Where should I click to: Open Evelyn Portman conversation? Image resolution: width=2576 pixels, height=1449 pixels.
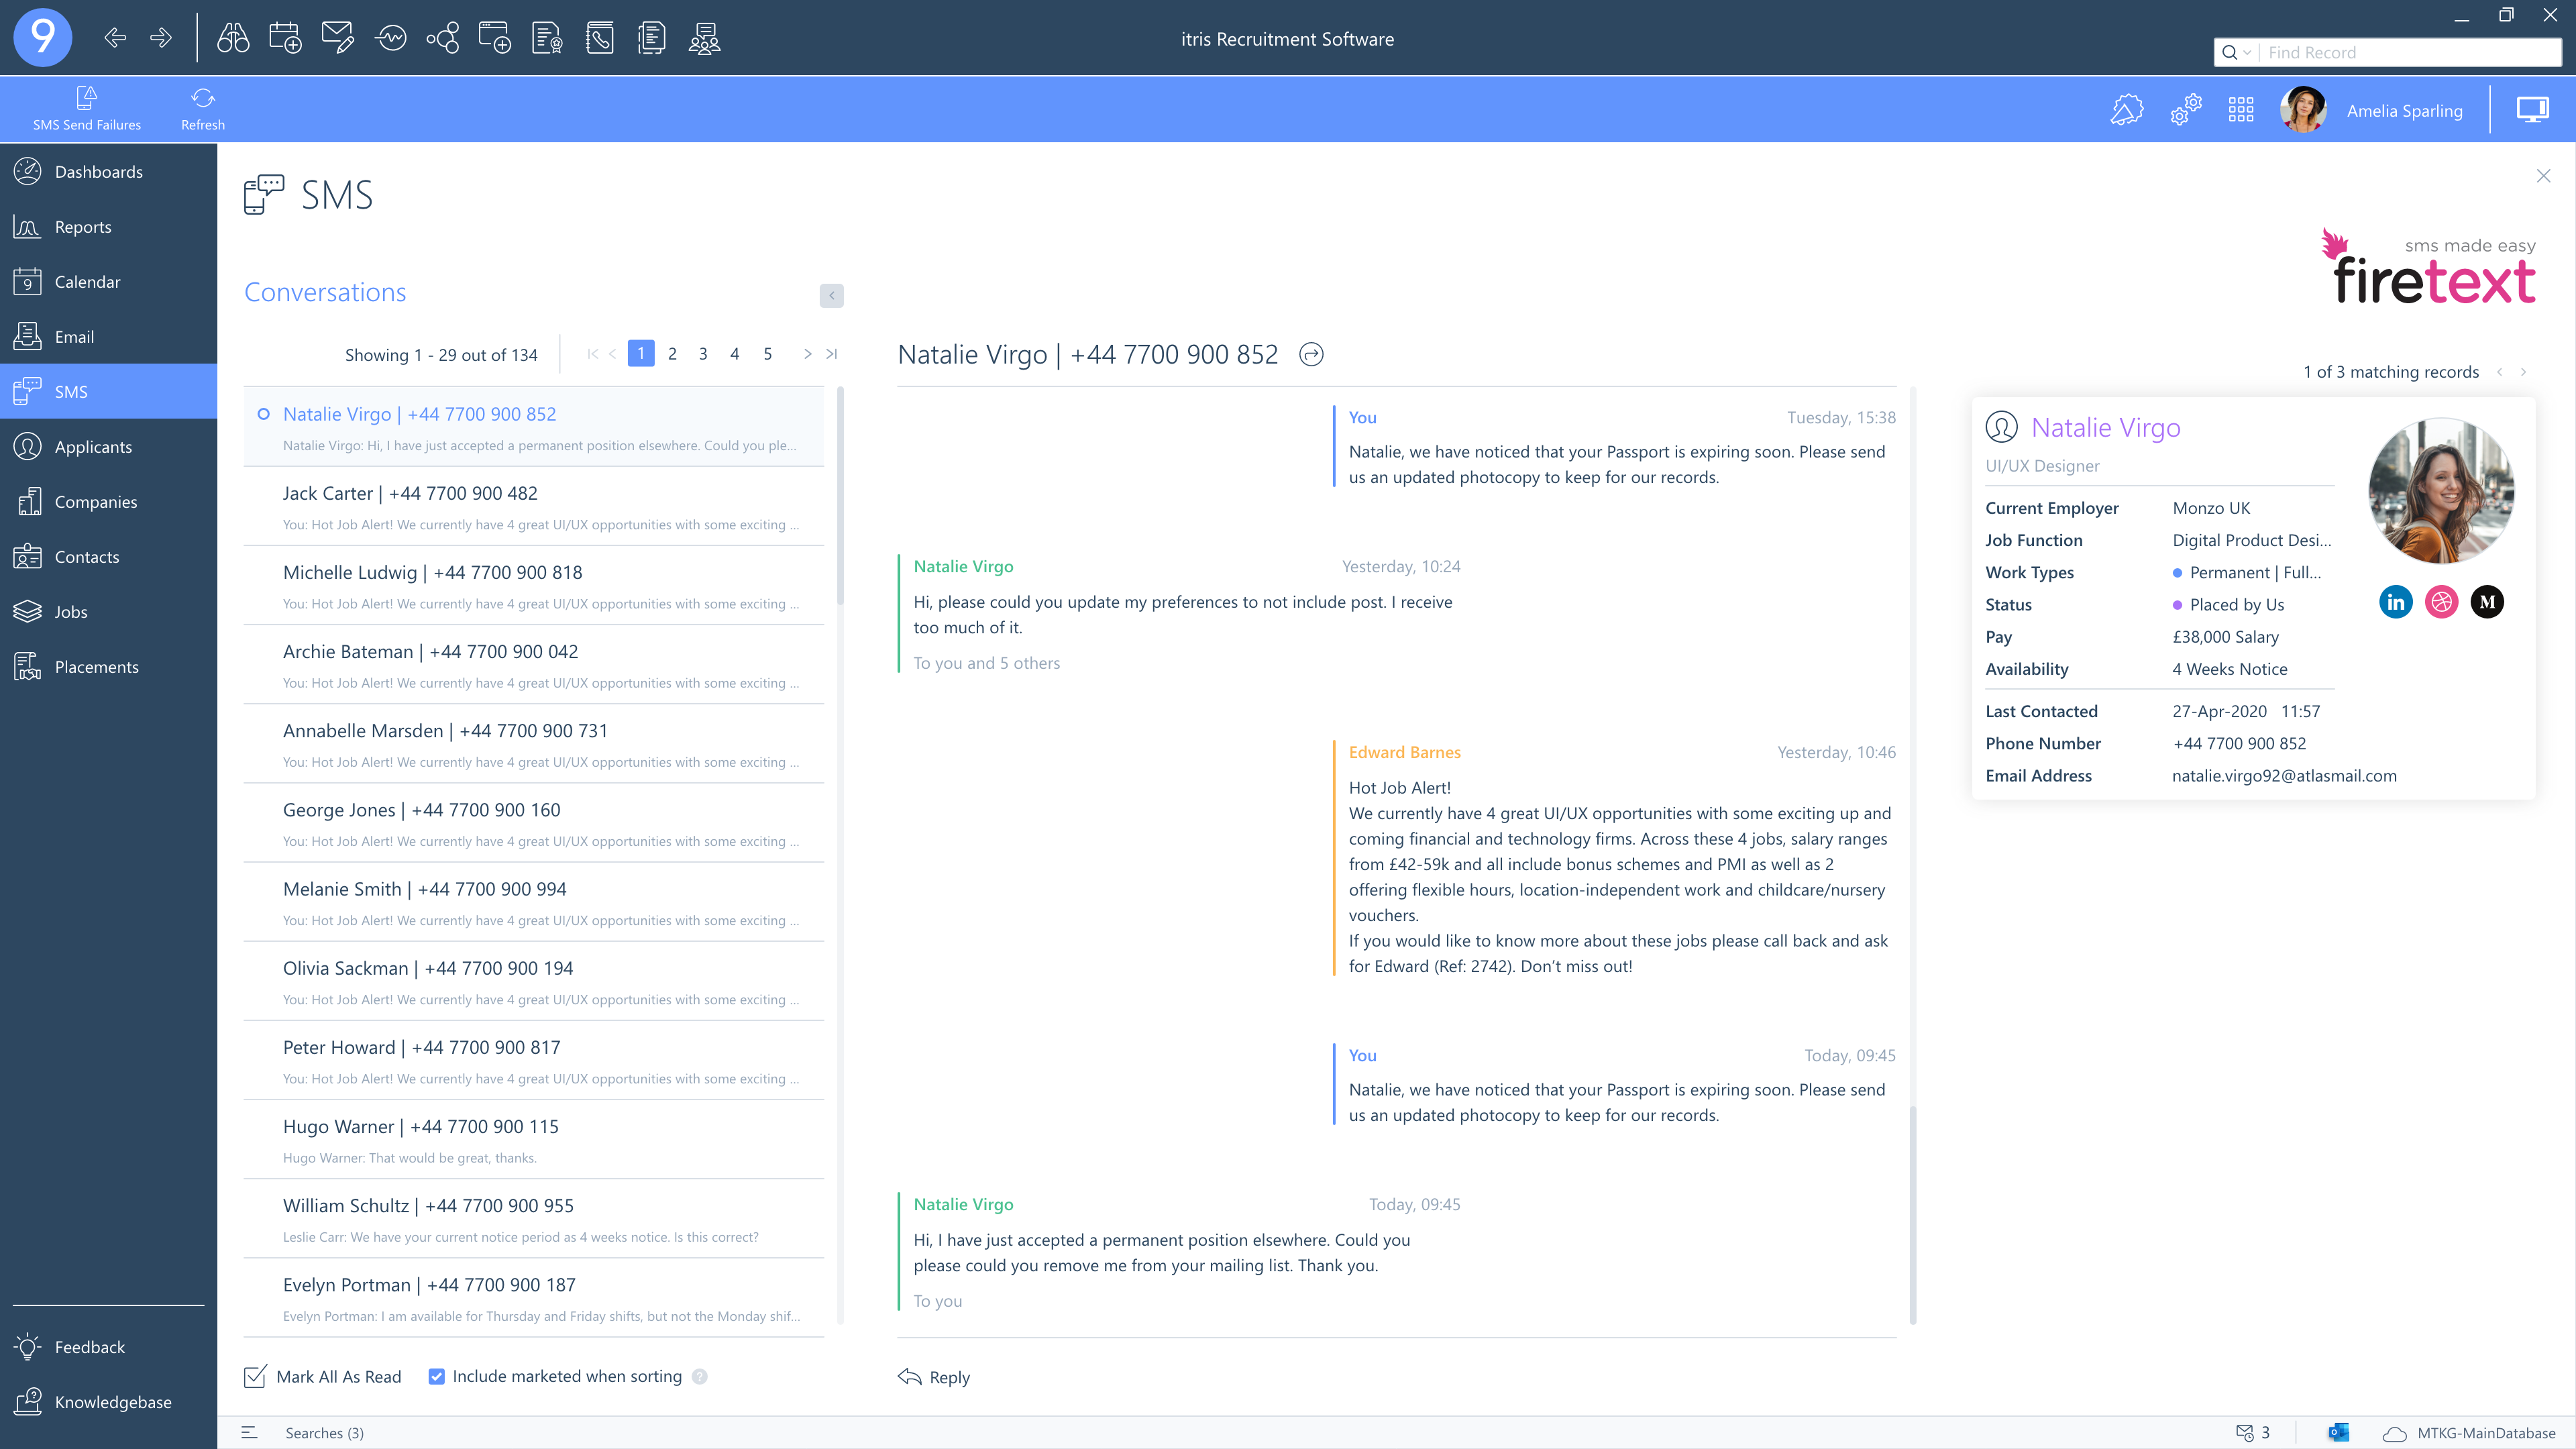pyautogui.click(x=534, y=1298)
